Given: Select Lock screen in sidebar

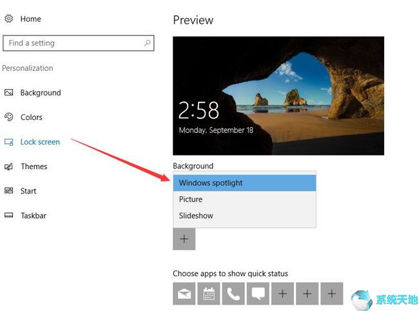Looking at the screenshot, I should tap(40, 142).
